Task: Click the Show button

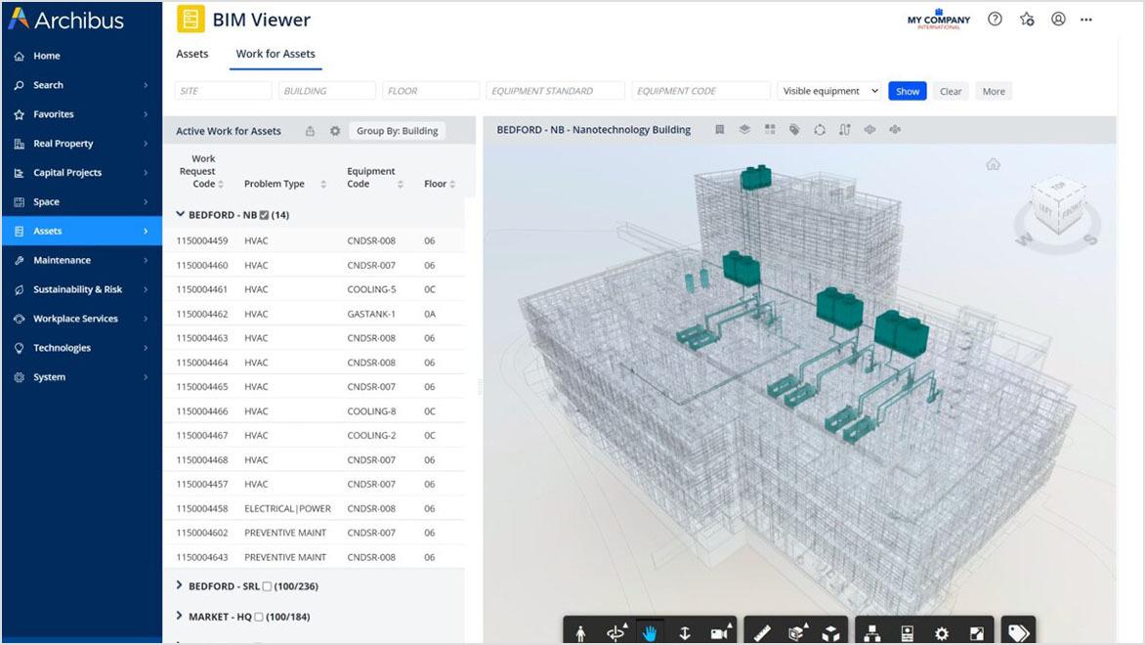Action: coord(907,90)
